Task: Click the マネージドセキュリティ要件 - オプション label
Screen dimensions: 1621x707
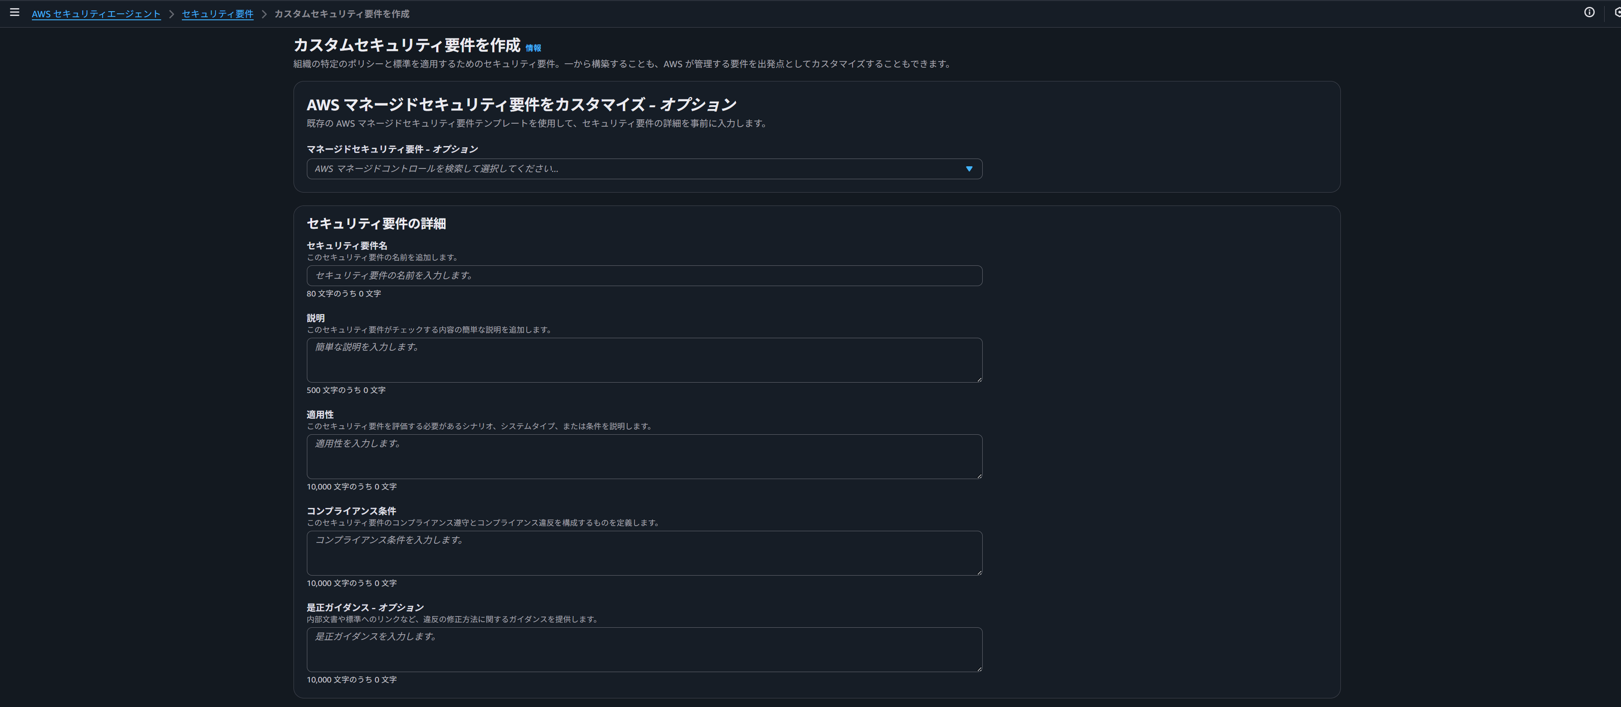Action: tap(392, 149)
